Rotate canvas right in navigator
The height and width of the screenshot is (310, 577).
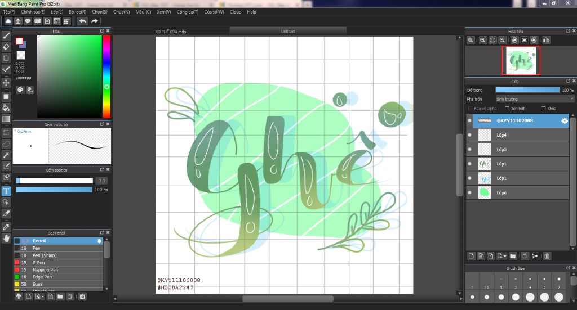534,40
